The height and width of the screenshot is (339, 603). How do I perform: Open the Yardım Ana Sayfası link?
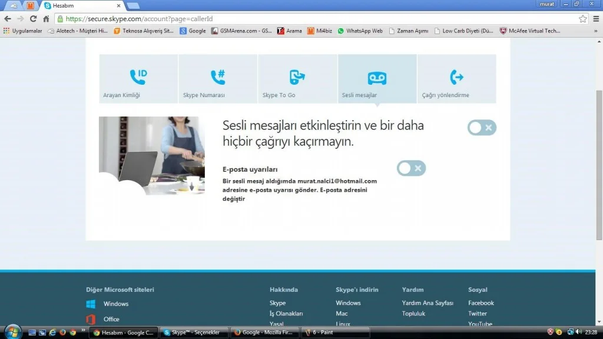428,303
